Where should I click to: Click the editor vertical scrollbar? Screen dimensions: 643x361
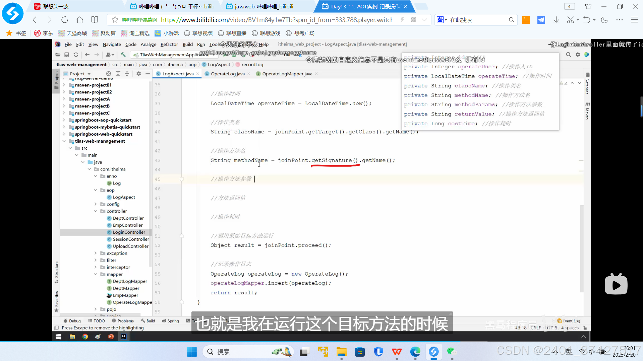[x=582, y=248]
